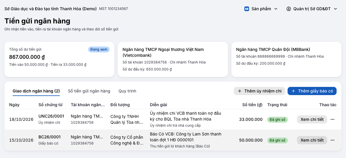The width and height of the screenshot is (346, 158).
Task: View details of the UNC26/0001 transaction
Action: [x=312, y=119]
